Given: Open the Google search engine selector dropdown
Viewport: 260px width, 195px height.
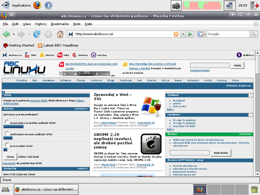Looking at the screenshot, I should pos(201,34).
